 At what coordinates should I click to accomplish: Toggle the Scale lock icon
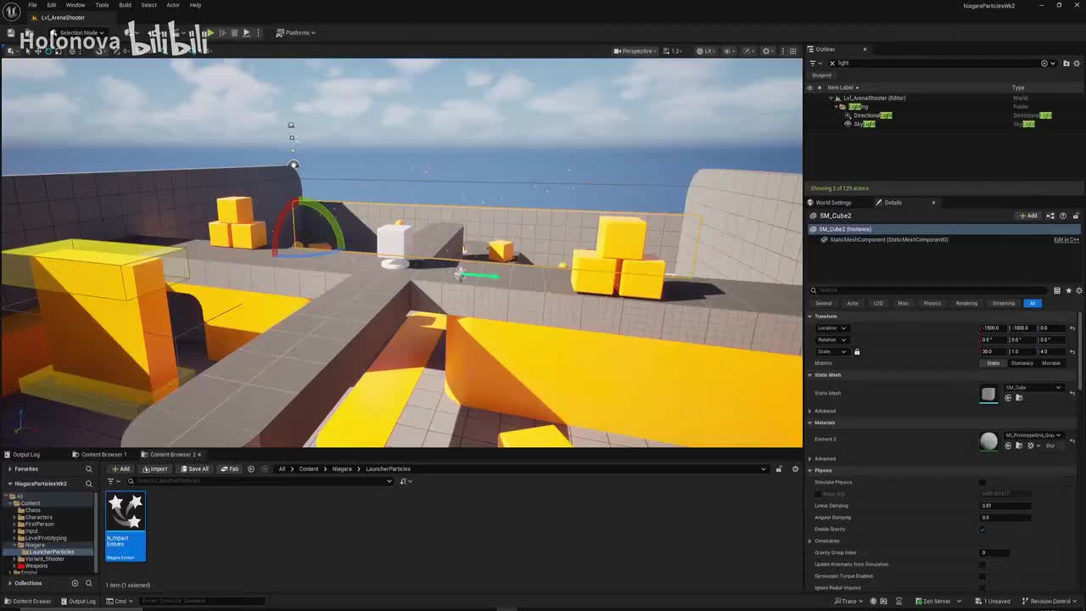click(857, 351)
